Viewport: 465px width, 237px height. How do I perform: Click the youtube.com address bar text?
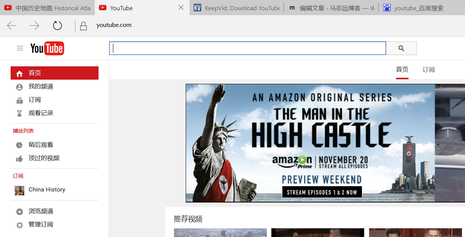click(x=114, y=25)
